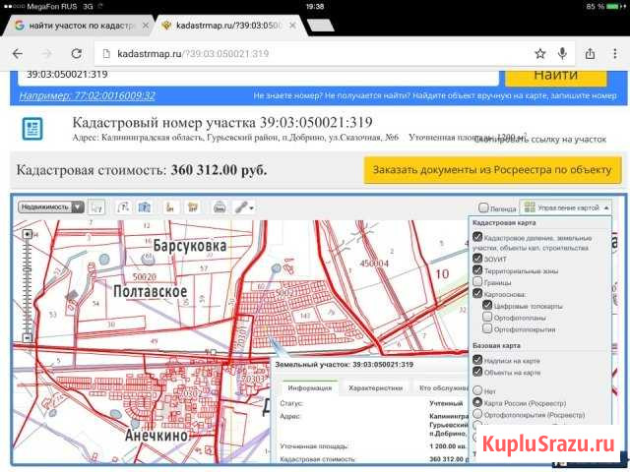Tap the microphone voice search icon
Image resolution: width=630 pixels, height=472 pixels.
pyautogui.click(x=562, y=53)
